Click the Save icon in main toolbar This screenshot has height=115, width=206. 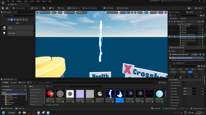coord(3,8)
